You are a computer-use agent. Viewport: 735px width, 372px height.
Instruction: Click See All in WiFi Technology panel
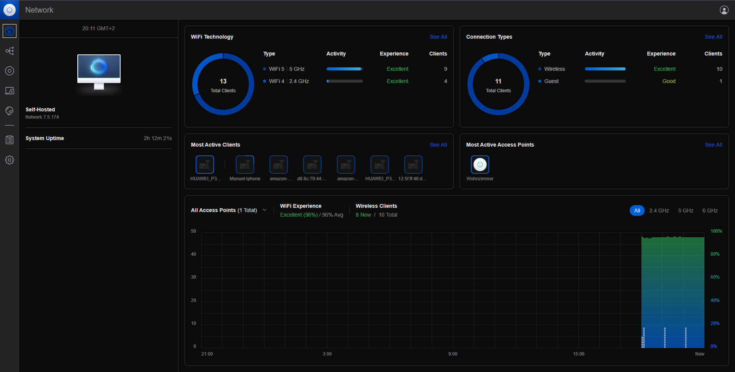[438, 37]
